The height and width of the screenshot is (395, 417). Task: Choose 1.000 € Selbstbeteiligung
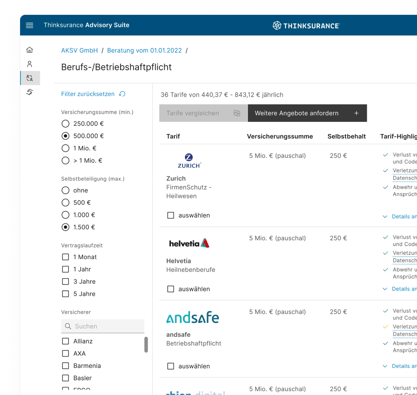tap(65, 215)
